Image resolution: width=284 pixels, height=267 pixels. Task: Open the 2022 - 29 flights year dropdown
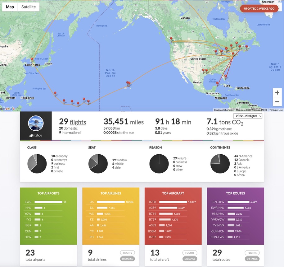(x=248, y=116)
